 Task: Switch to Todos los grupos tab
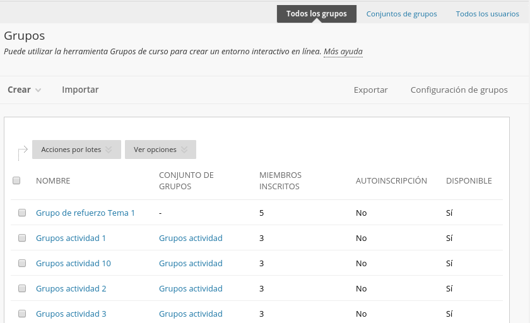click(x=316, y=14)
